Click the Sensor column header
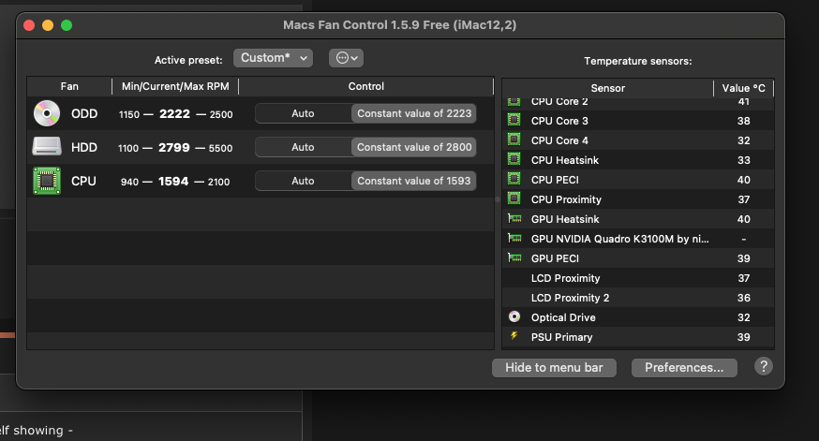819x441 pixels. [607, 88]
